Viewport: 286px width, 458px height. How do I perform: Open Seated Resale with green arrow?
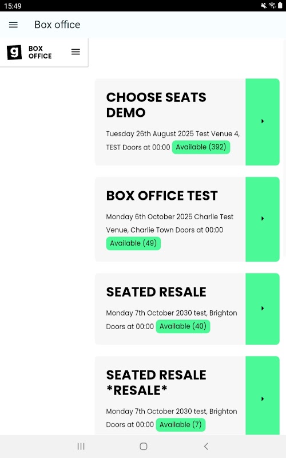pos(263,309)
